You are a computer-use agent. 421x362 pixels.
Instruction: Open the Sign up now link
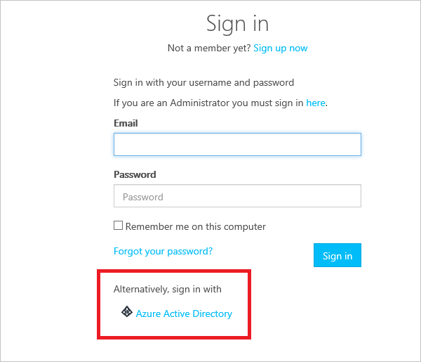tap(280, 48)
